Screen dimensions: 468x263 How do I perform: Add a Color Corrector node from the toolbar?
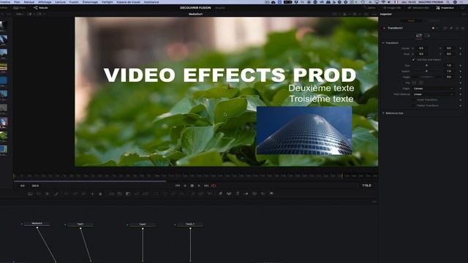67,194
